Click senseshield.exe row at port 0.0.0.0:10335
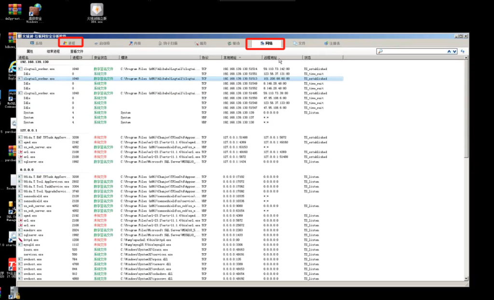 coord(180,196)
